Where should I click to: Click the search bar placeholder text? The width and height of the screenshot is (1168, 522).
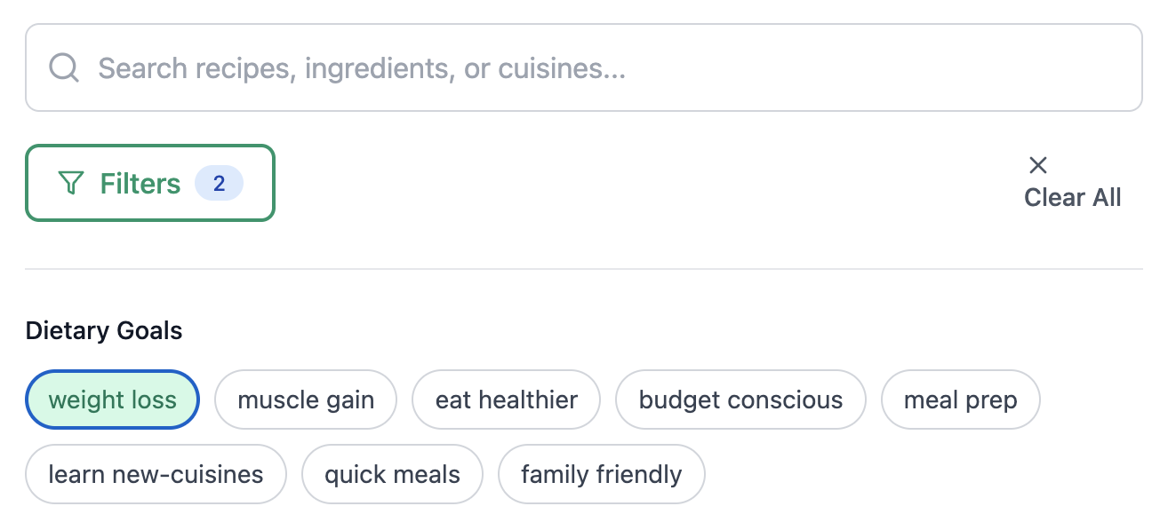(x=362, y=68)
